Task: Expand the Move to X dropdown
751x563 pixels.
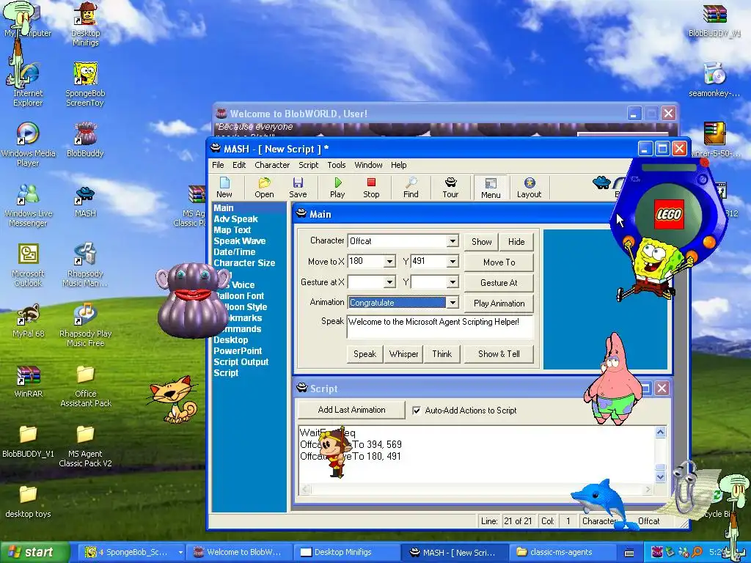Action: coord(389,262)
